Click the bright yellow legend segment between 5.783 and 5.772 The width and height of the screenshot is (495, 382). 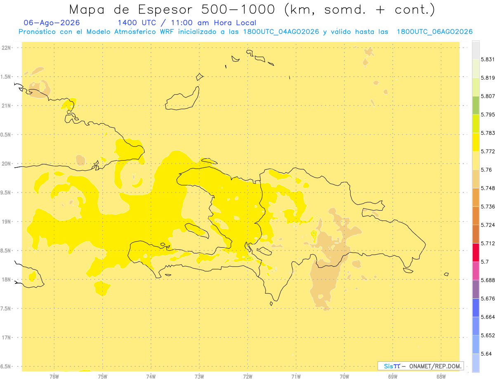point(476,142)
